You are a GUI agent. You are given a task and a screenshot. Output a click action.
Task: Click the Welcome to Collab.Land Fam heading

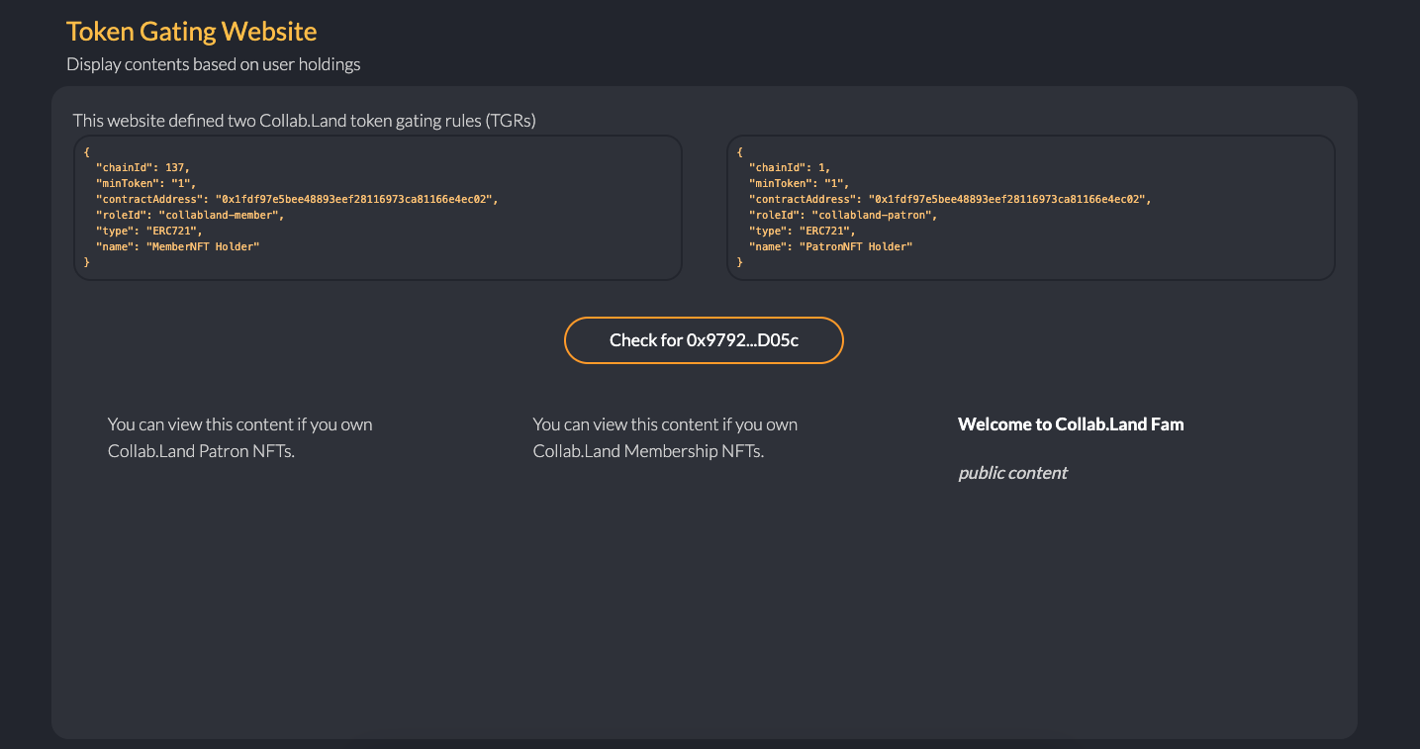click(1070, 424)
